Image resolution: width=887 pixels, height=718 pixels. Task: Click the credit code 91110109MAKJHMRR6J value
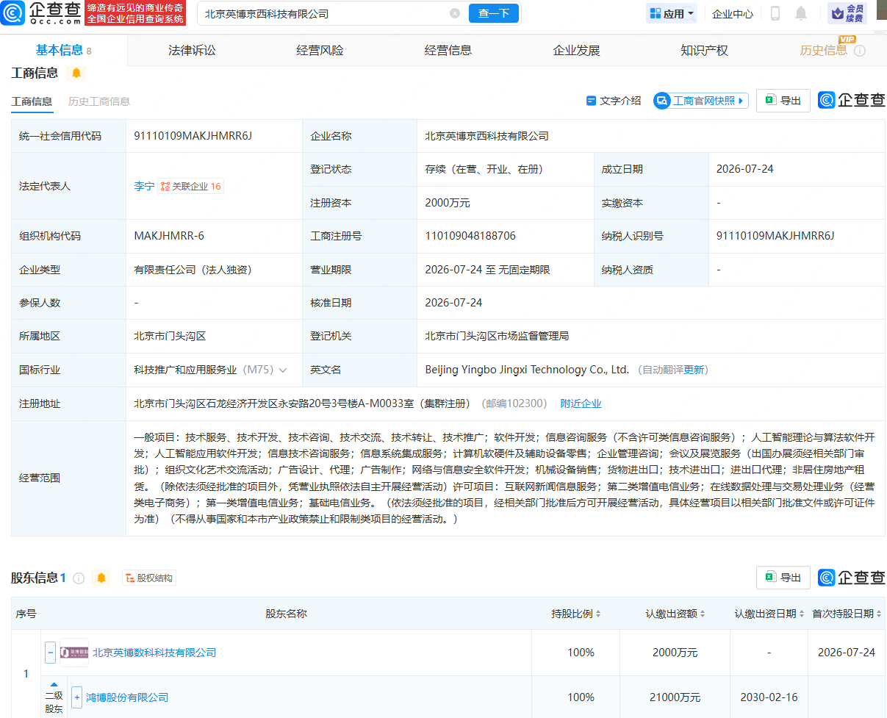pyautogui.click(x=193, y=136)
